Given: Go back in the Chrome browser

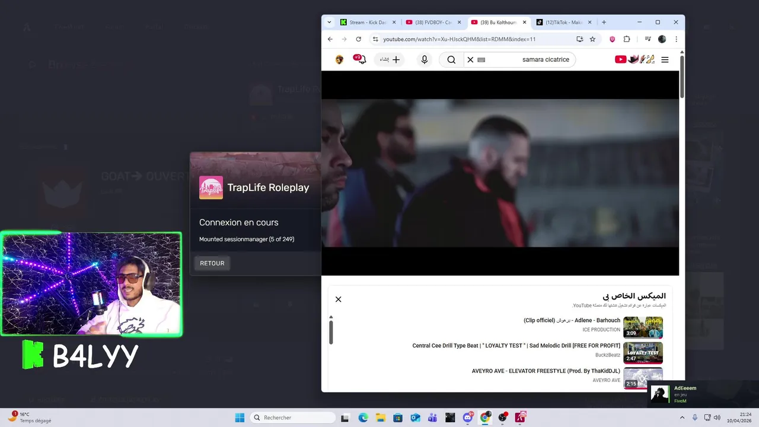Looking at the screenshot, I should 330,39.
